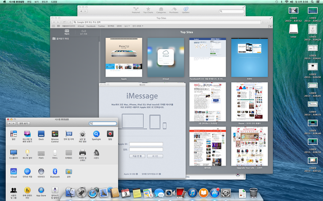Add a new tab in Safari
The image size is (323, 201).
pyautogui.click(x=271, y=26)
